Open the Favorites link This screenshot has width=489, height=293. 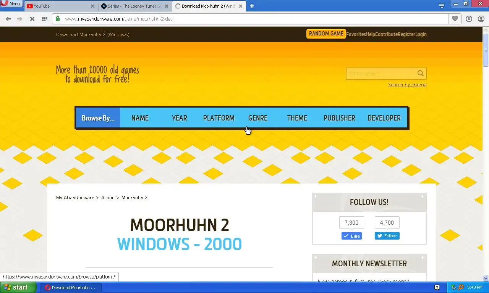coord(356,34)
